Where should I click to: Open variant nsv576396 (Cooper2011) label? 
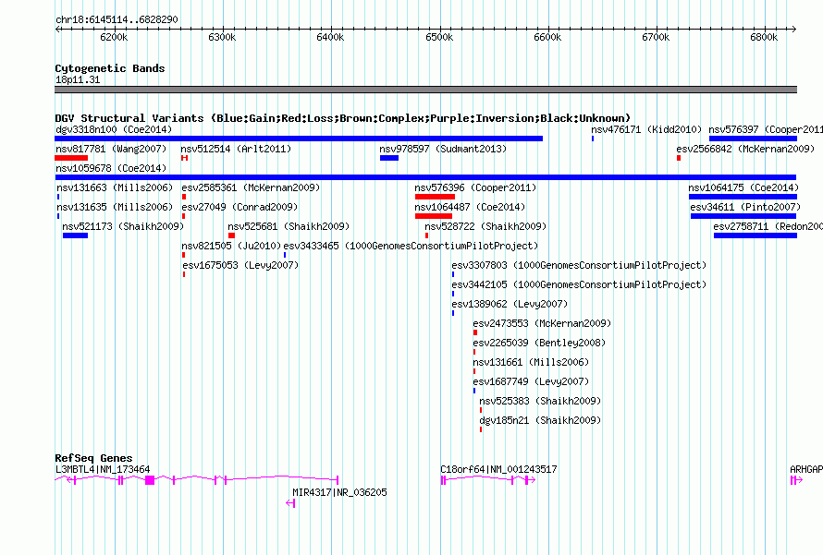(475, 187)
